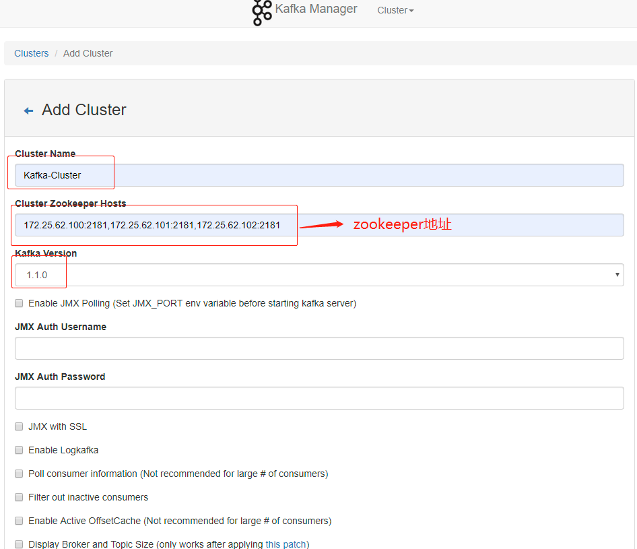The image size is (637, 549).
Task: Navigate to Clusters via breadcrumb link
Action: 31,53
